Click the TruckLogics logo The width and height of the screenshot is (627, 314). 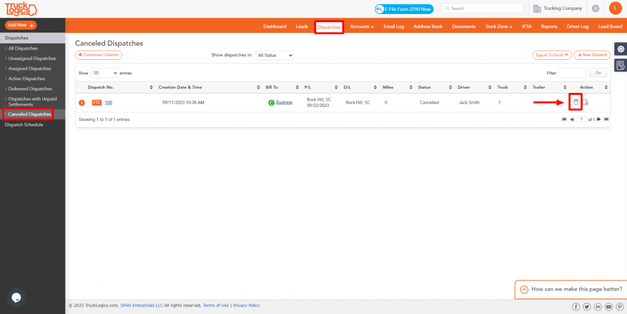[x=21, y=9]
